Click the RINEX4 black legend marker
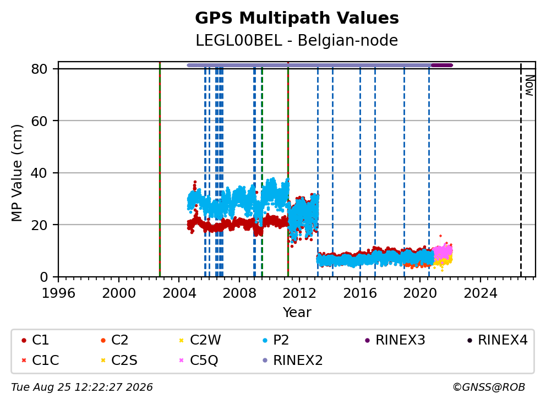This screenshot has width=546, height=404. (469, 340)
